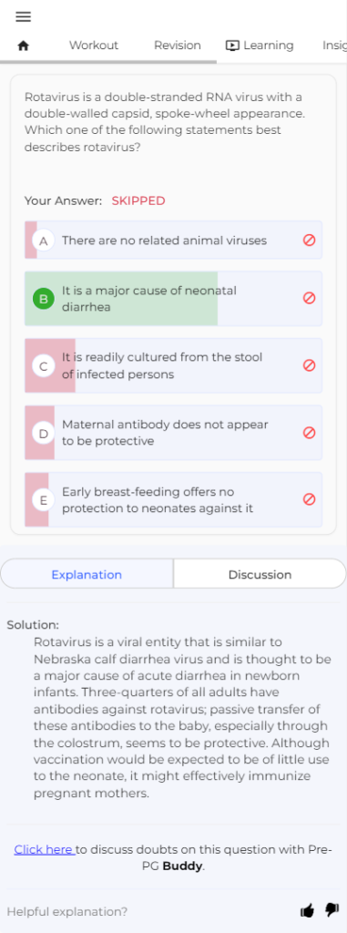Click prohibited icon on option B
The width and height of the screenshot is (347, 933).
tap(309, 298)
